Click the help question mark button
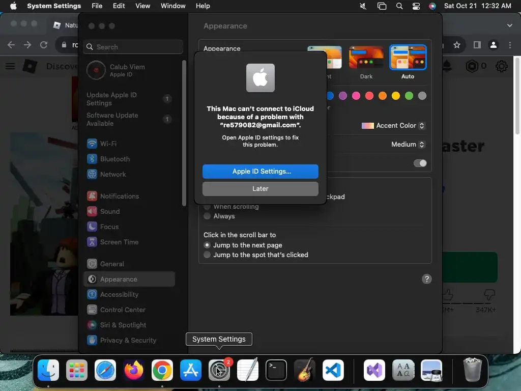The width and height of the screenshot is (521, 391). point(427,279)
